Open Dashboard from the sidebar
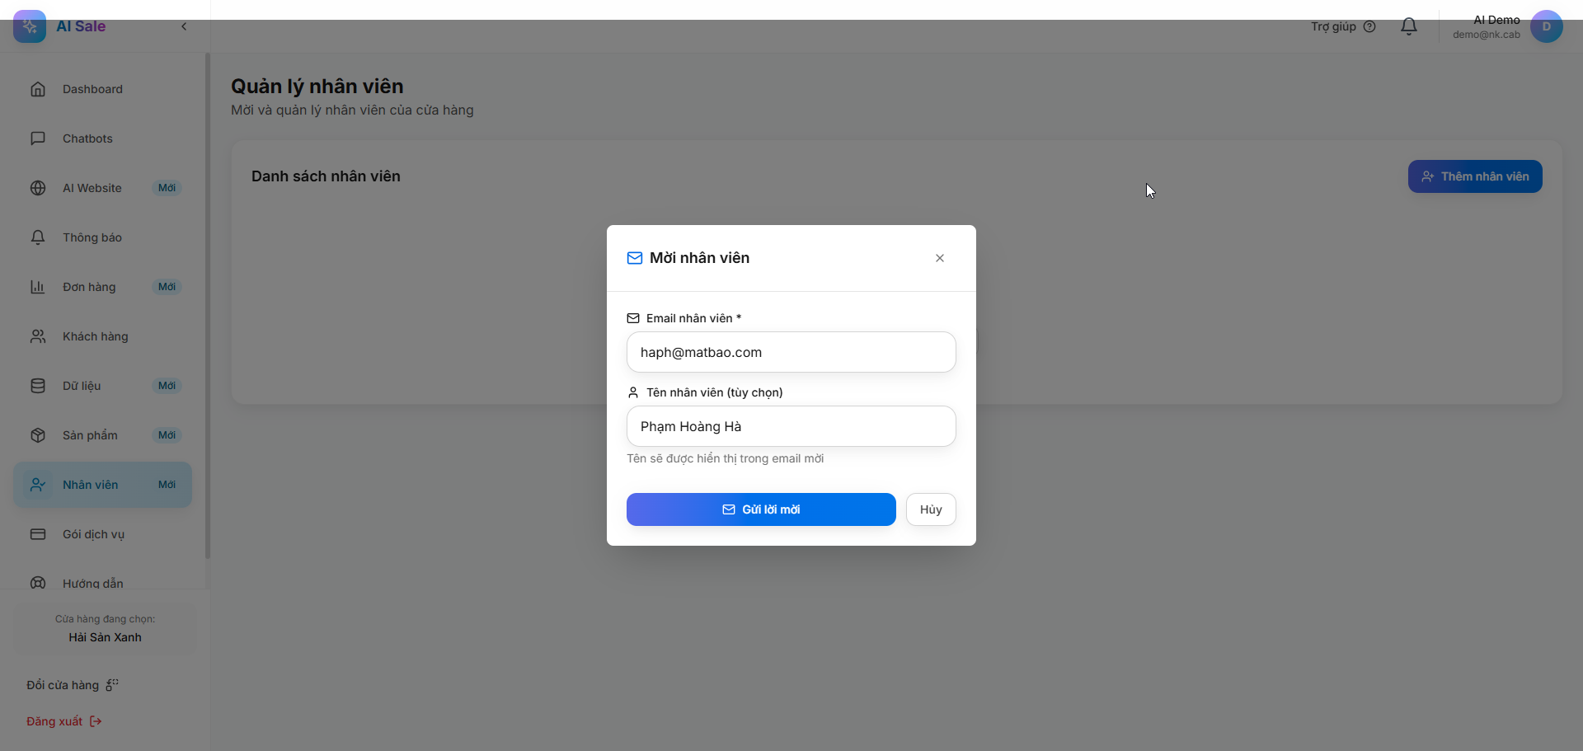This screenshot has width=1583, height=751. point(92,89)
